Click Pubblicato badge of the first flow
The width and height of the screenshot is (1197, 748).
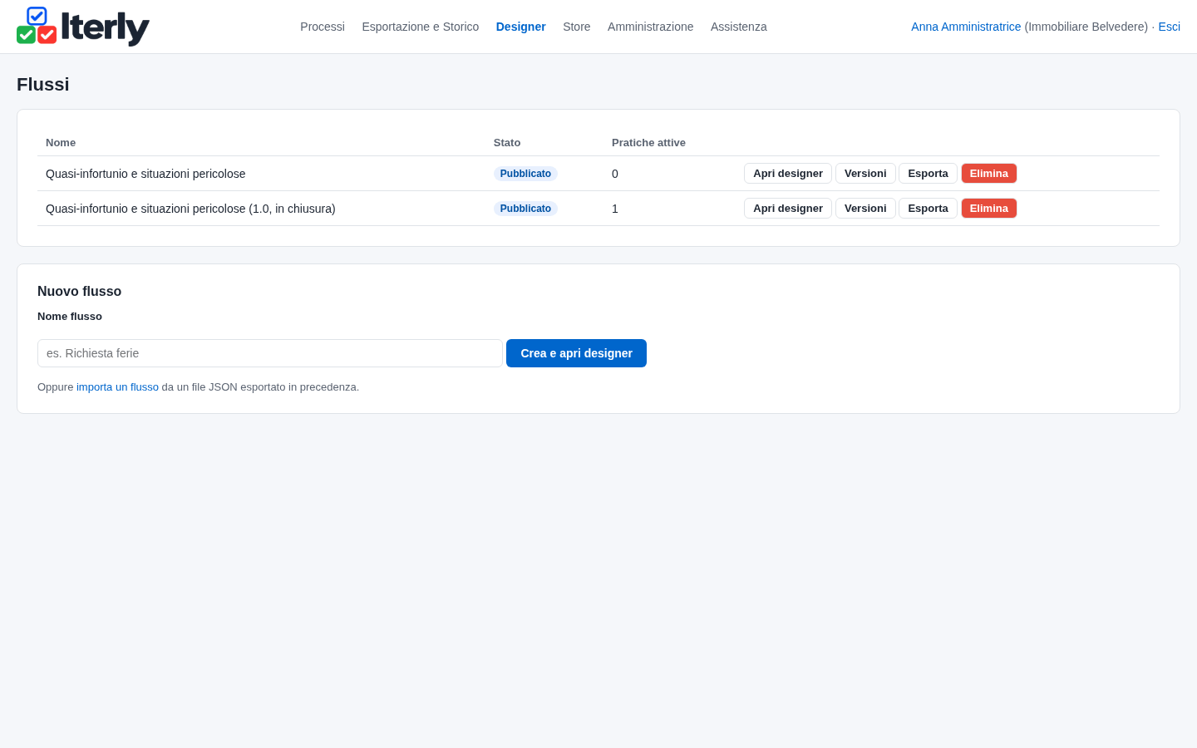525,174
